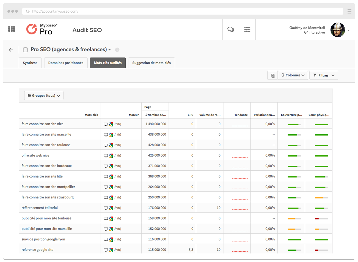Open the Colonnes dropdown
This screenshot has width=358, height=262.
(293, 75)
